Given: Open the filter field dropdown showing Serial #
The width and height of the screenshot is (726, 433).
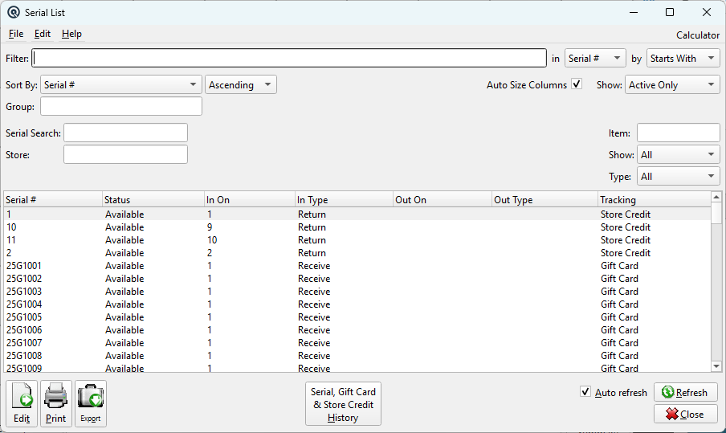Looking at the screenshot, I should [595, 59].
